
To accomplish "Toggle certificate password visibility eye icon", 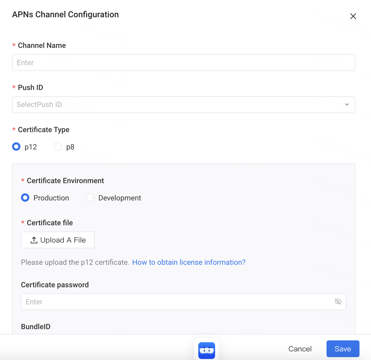I will pos(338,301).
